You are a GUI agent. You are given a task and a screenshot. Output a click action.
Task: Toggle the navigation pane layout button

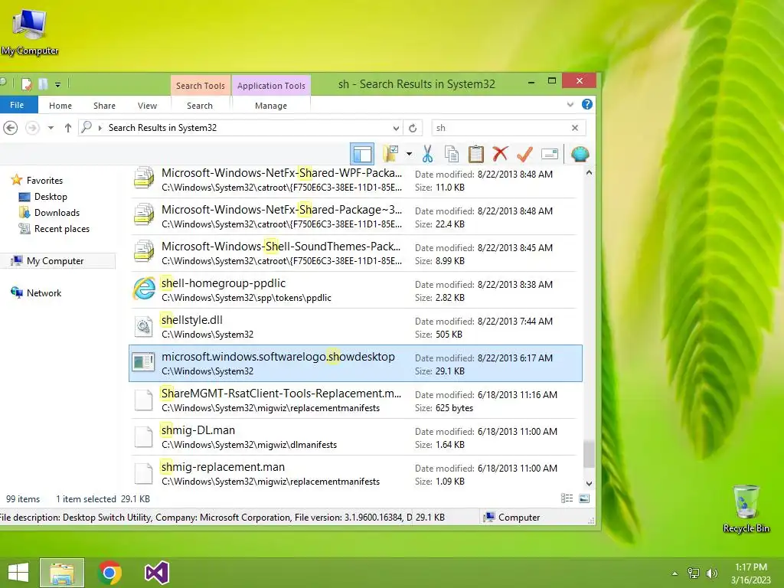[x=362, y=153]
